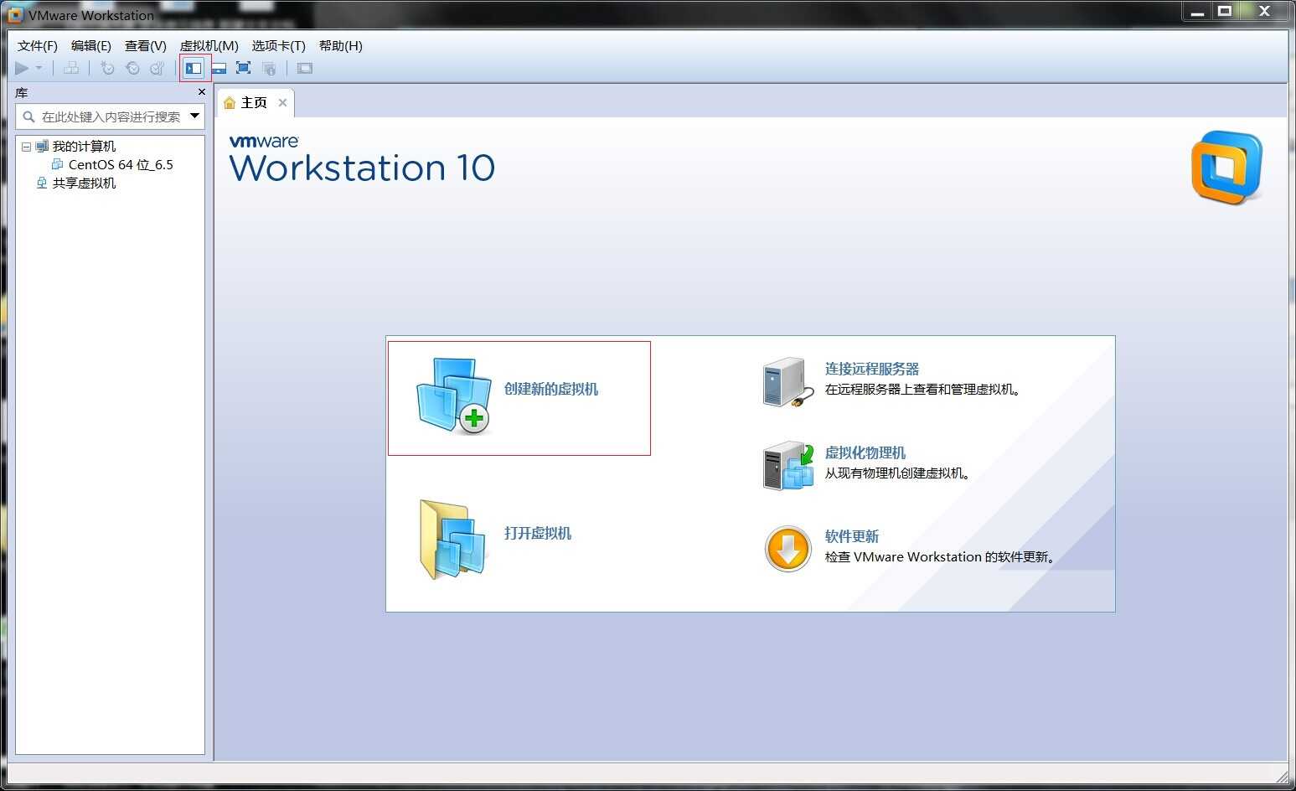1296x791 pixels.
Task: Click the console view toolbar icon
Action: 305,68
